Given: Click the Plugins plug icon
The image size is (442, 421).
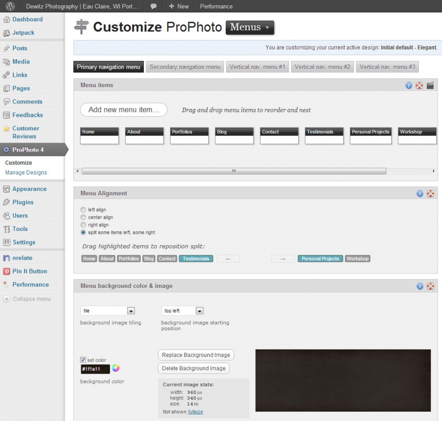Looking at the screenshot, I should coord(7,202).
